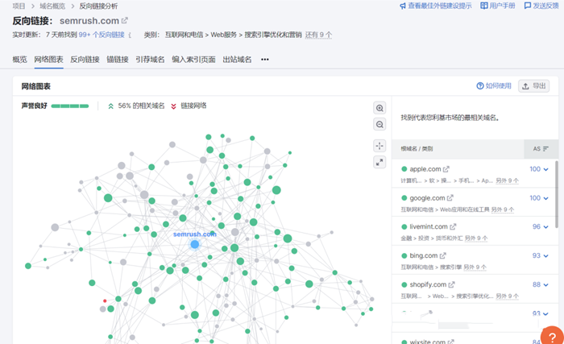Click the 导出 export button
The image size is (564, 344).
pos(533,86)
